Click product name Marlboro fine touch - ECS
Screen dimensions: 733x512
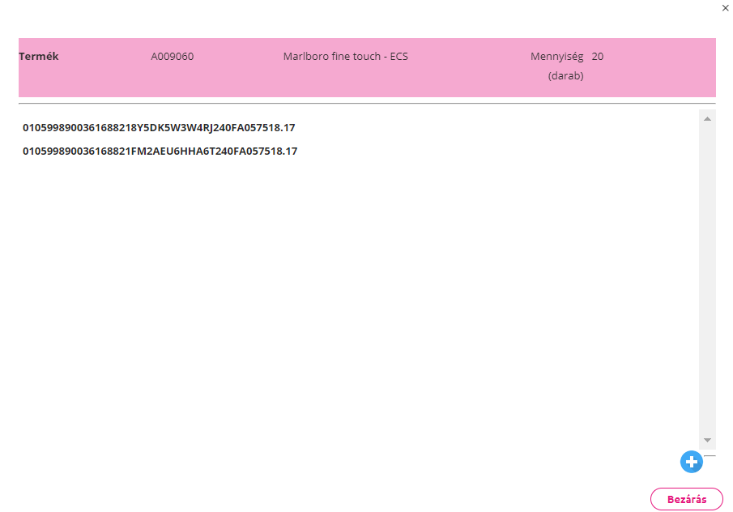(x=346, y=57)
